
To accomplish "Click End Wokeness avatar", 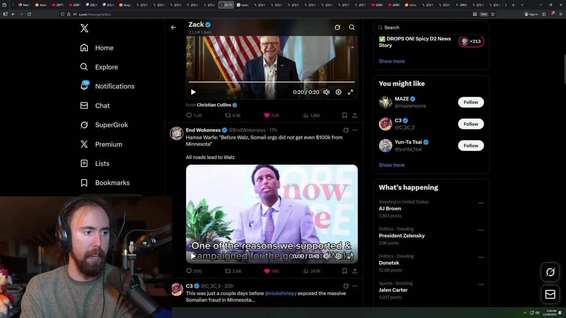I will point(177,133).
